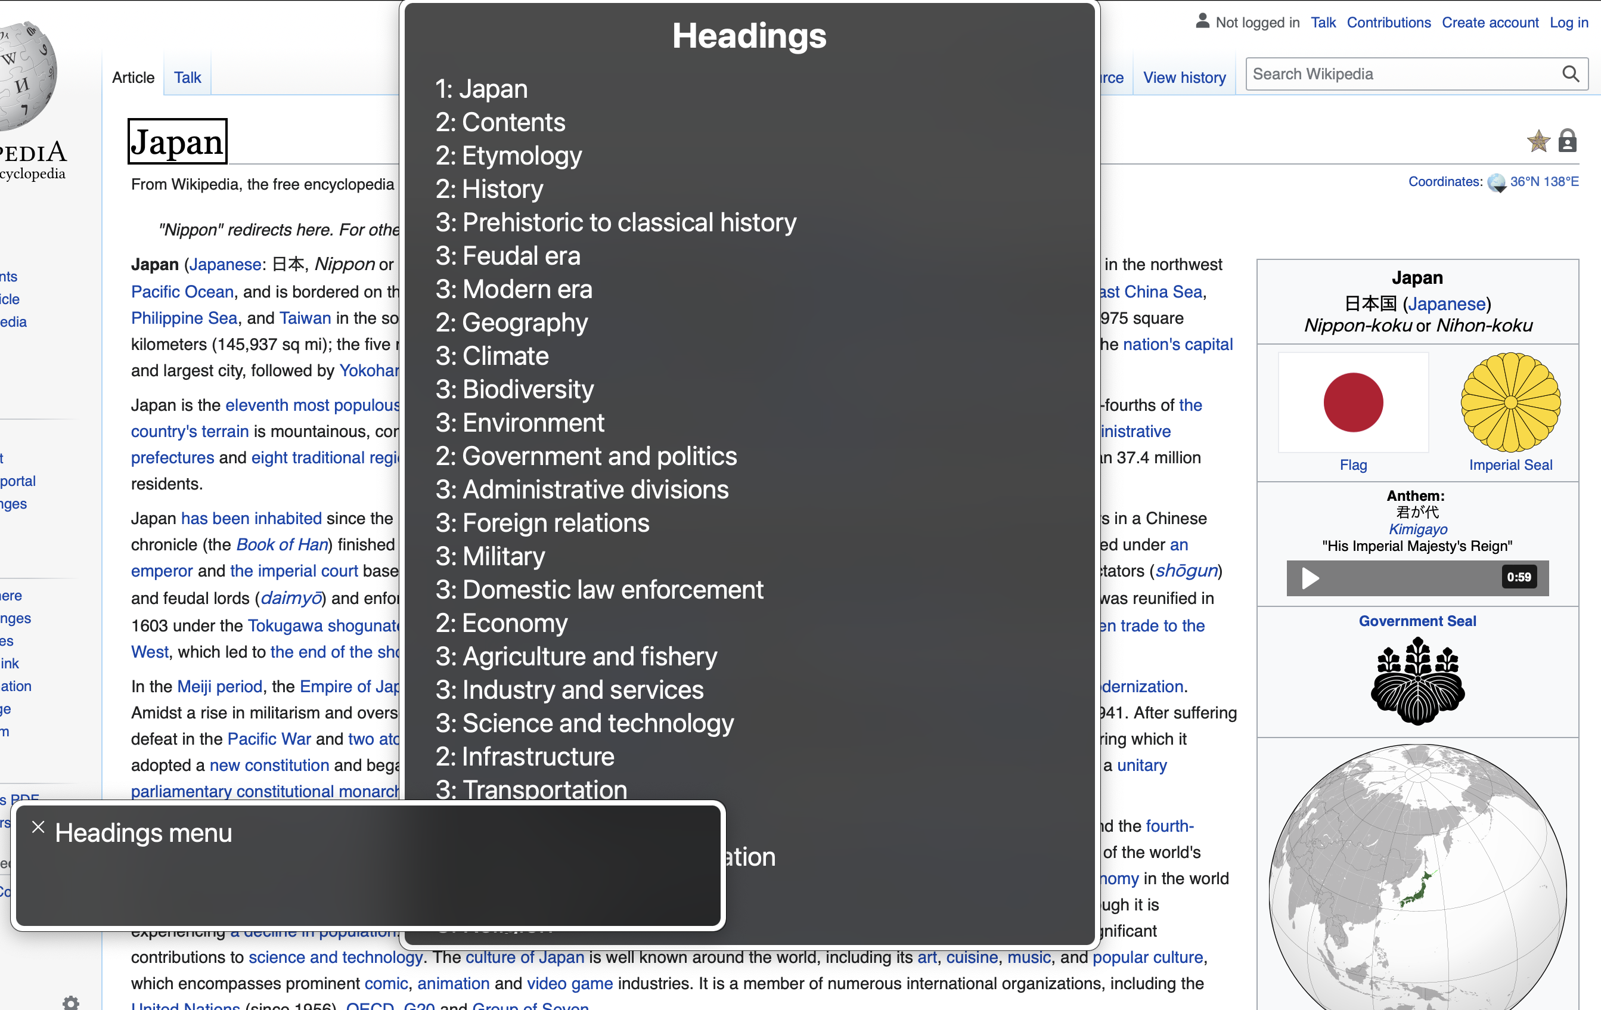Choose '3: Administrative divisions' heading
This screenshot has width=1601, height=1010.
582,489
